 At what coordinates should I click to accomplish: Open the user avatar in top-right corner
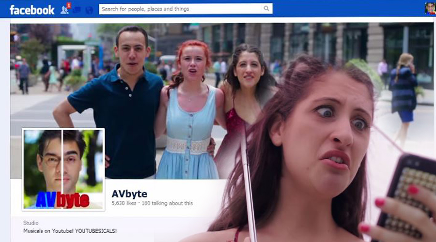430,9
